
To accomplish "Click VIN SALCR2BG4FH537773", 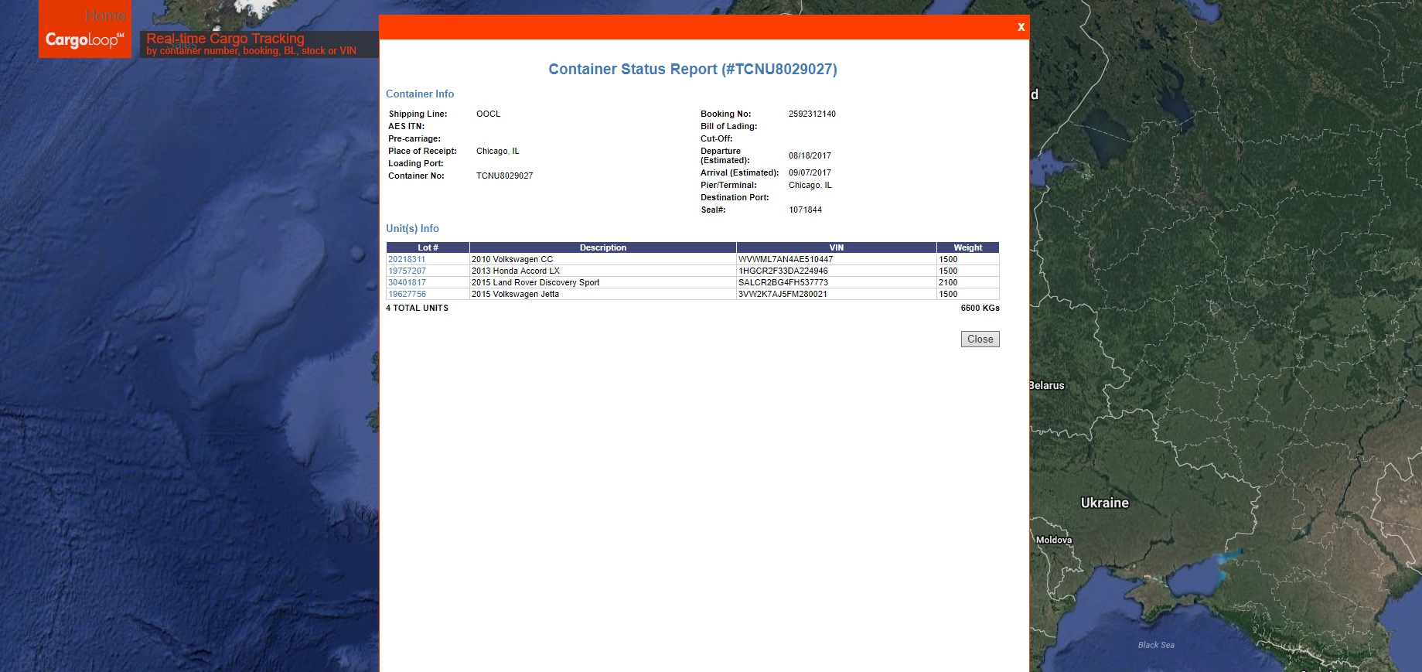I will click(783, 282).
